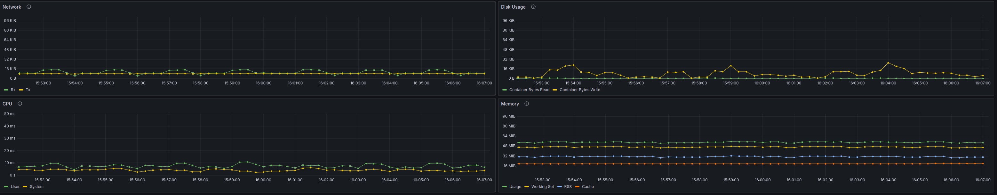Click the blue RSS color swatch
Viewport: 997px width, 195px height.
click(560, 186)
